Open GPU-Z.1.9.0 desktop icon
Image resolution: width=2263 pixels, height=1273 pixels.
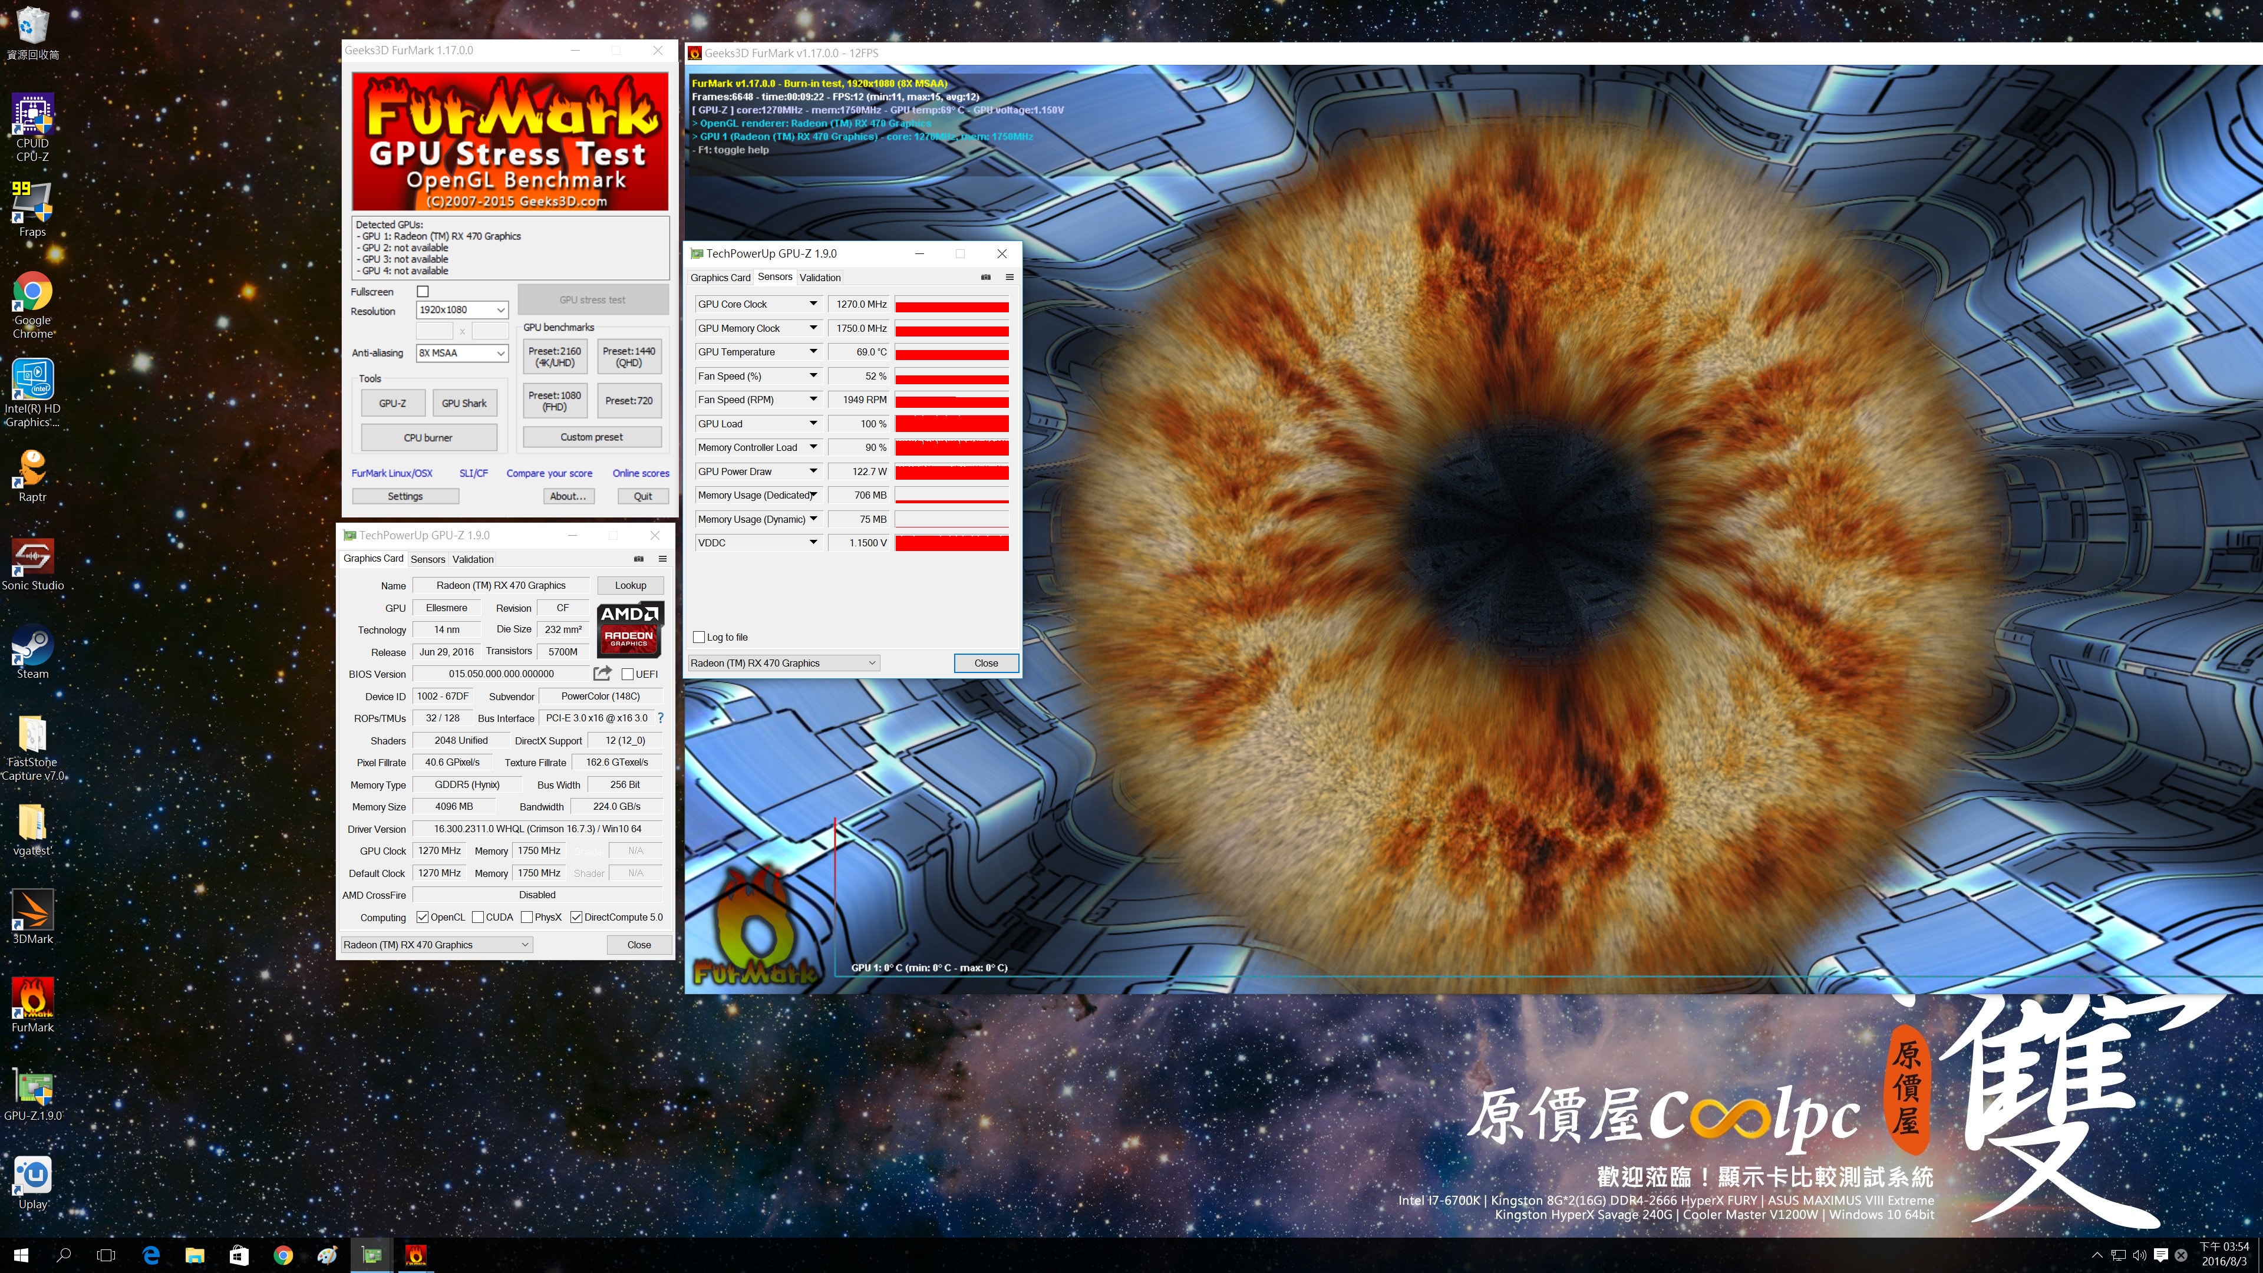pos(32,1094)
